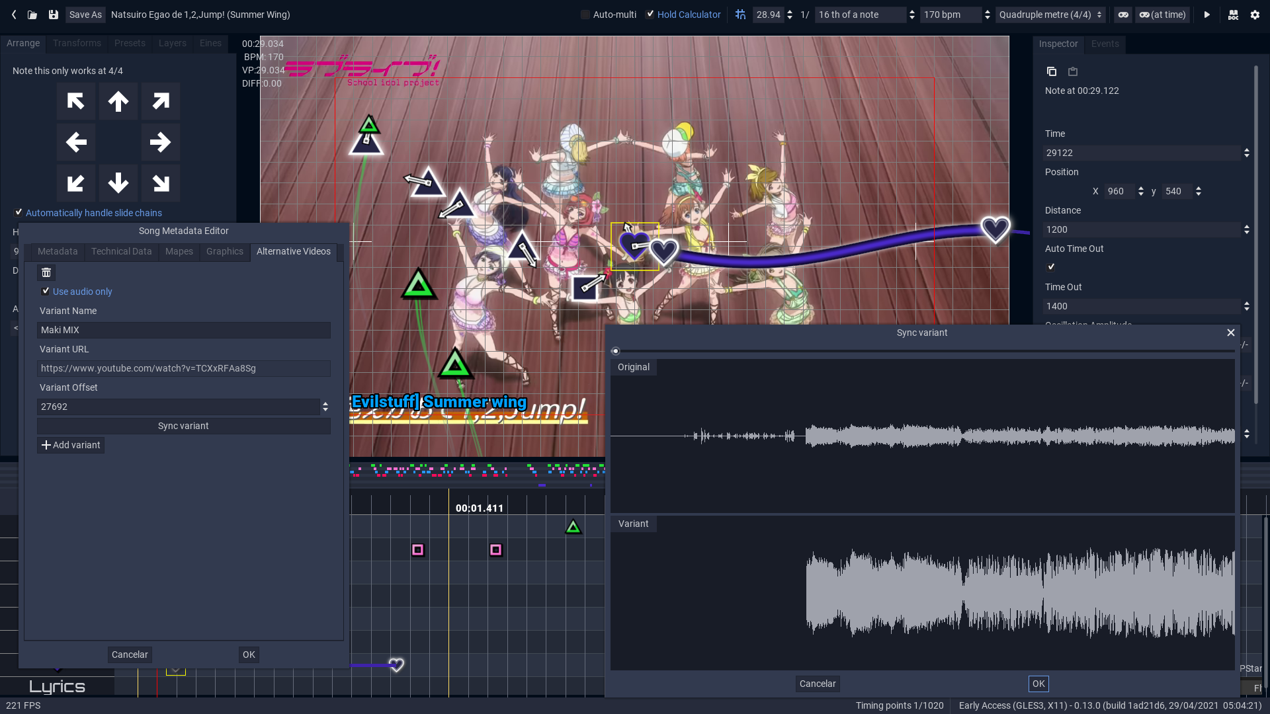The height and width of the screenshot is (714, 1270).
Task: Open a song with the folder icon
Action: click(32, 15)
